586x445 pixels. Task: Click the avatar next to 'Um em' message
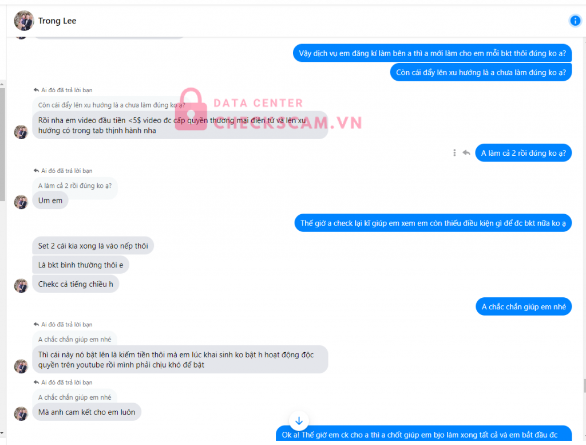pos(21,202)
